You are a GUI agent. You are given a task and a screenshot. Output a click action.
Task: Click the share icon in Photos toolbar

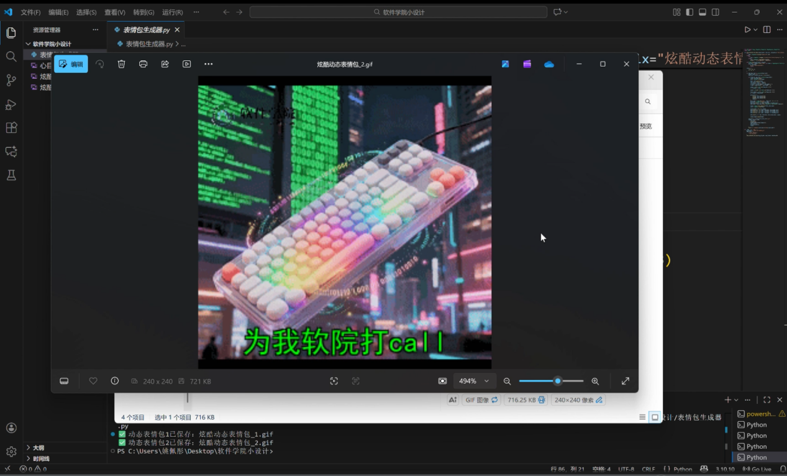pos(165,64)
